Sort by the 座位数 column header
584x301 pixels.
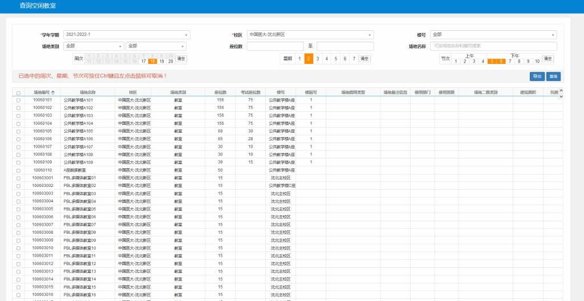[x=220, y=92]
